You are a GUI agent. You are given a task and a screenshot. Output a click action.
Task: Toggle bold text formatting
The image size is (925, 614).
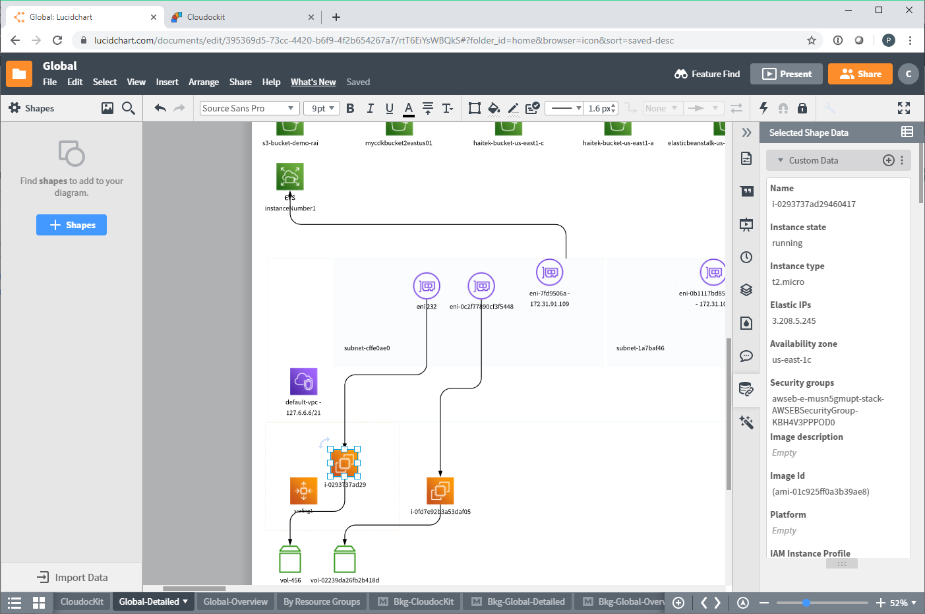(350, 107)
